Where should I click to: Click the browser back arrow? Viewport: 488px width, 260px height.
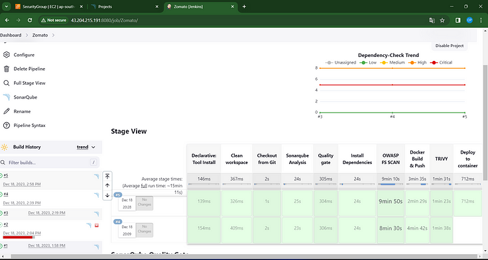click(7, 21)
